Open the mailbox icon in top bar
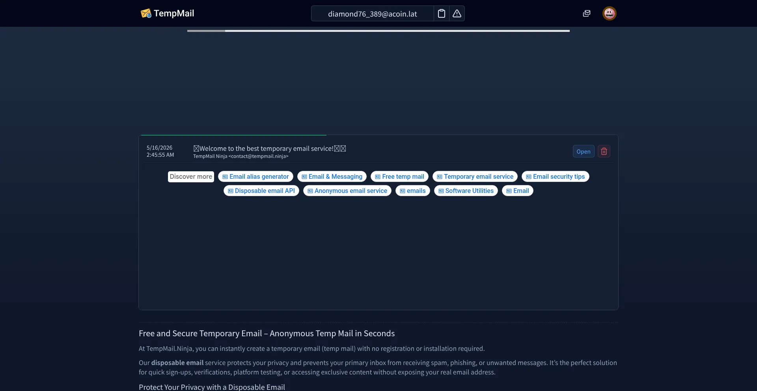The image size is (757, 391). 587,13
